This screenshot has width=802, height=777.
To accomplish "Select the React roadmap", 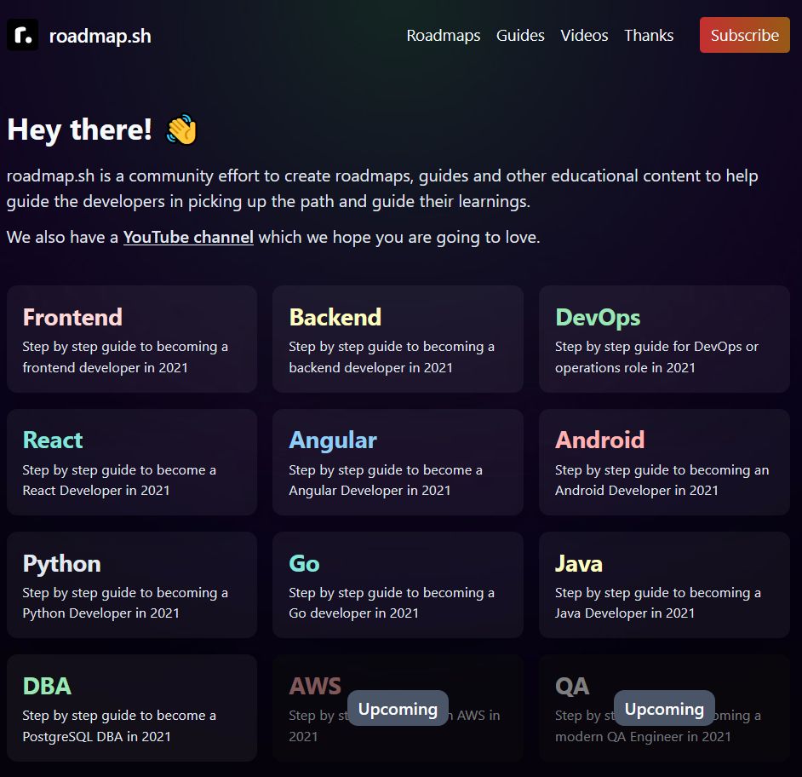I will 131,461.
